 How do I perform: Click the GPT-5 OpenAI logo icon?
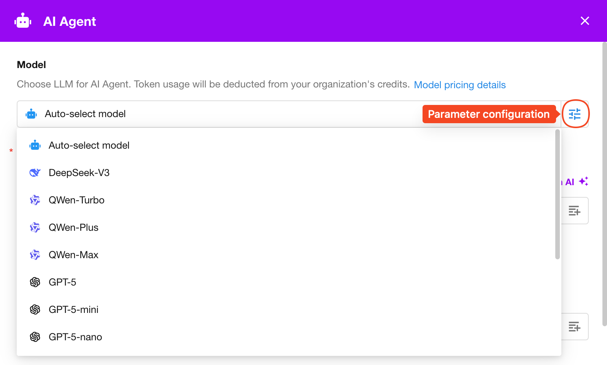click(x=35, y=282)
